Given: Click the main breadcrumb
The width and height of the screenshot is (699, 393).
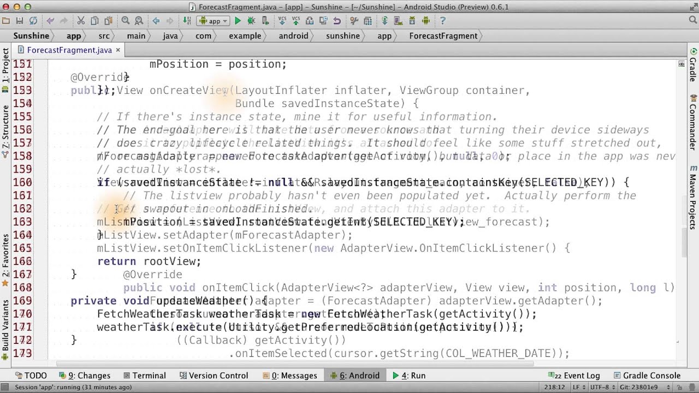Looking at the screenshot, I should [136, 36].
